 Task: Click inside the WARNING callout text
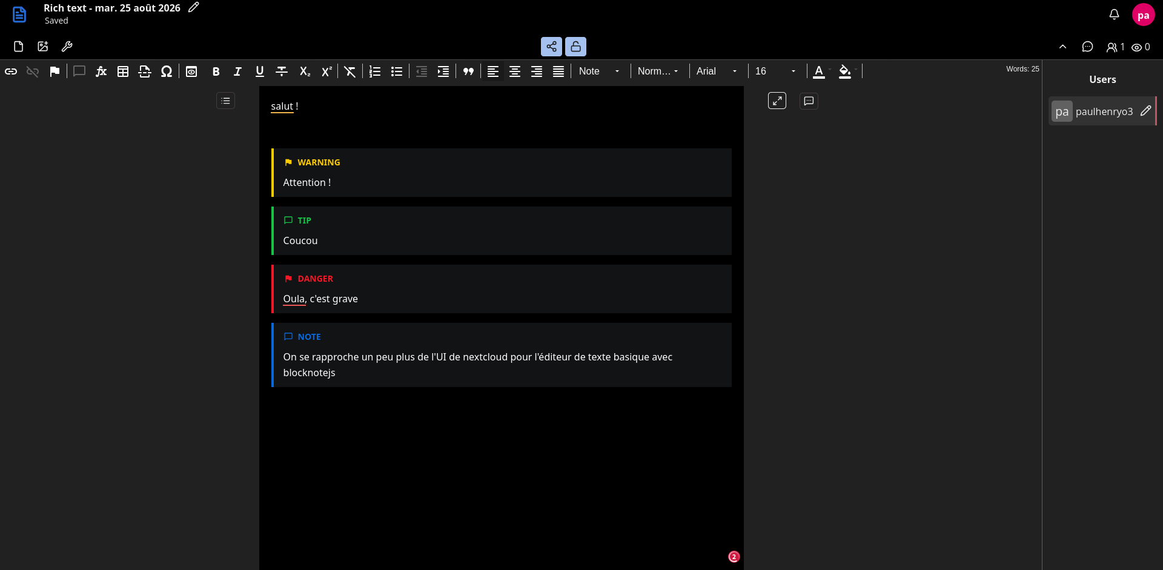[x=307, y=182]
